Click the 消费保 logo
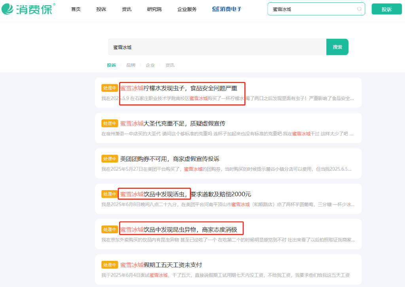Screen dimensions: 405x287 tap(28, 9)
